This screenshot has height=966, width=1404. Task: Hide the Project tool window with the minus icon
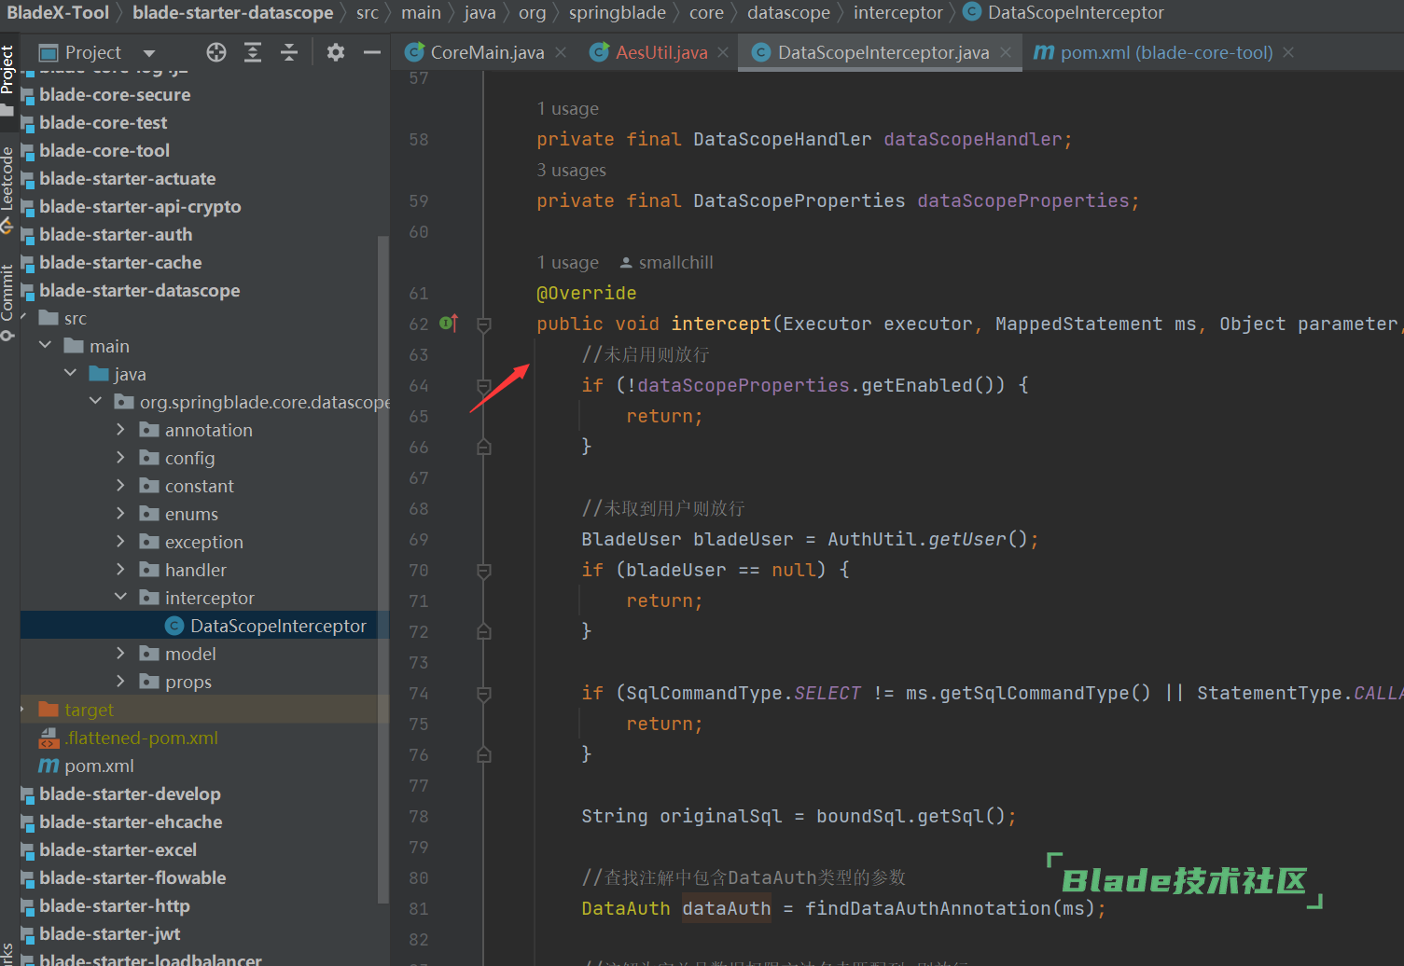point(372,52)
